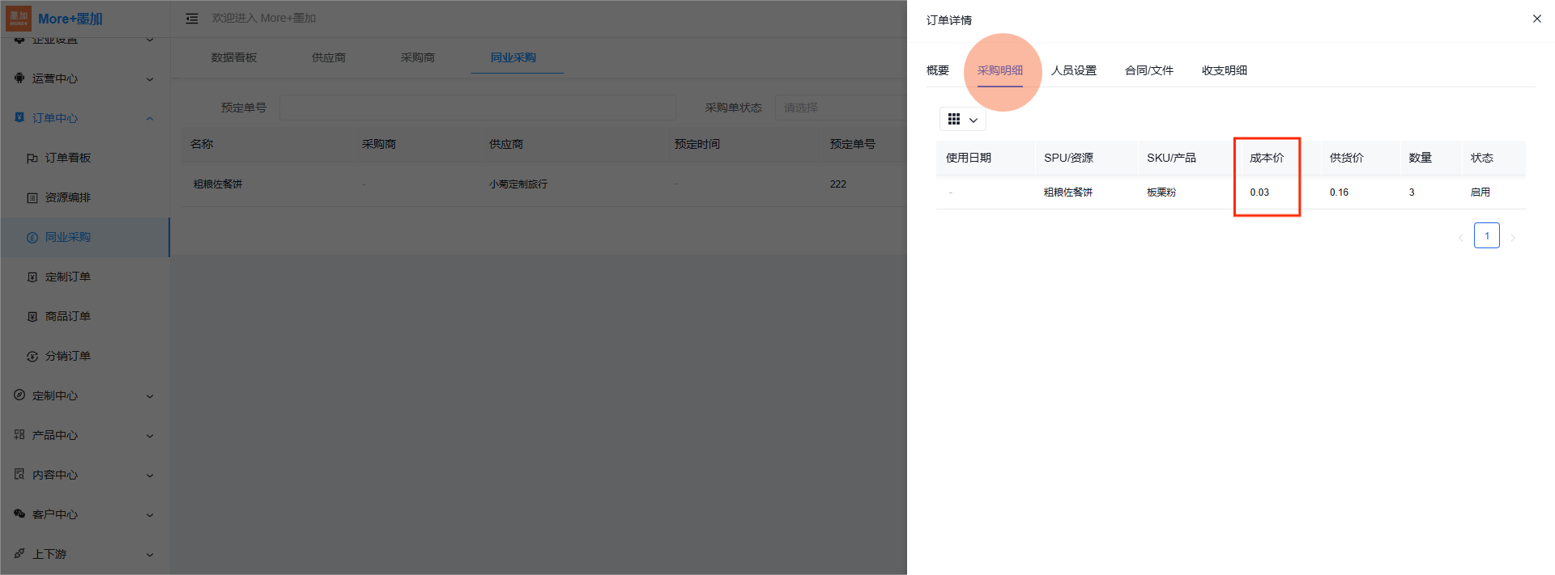The width and height of the screenshot is (1555, 575).
Task: Click the previous page arrow
Action: coord(1460,237)
